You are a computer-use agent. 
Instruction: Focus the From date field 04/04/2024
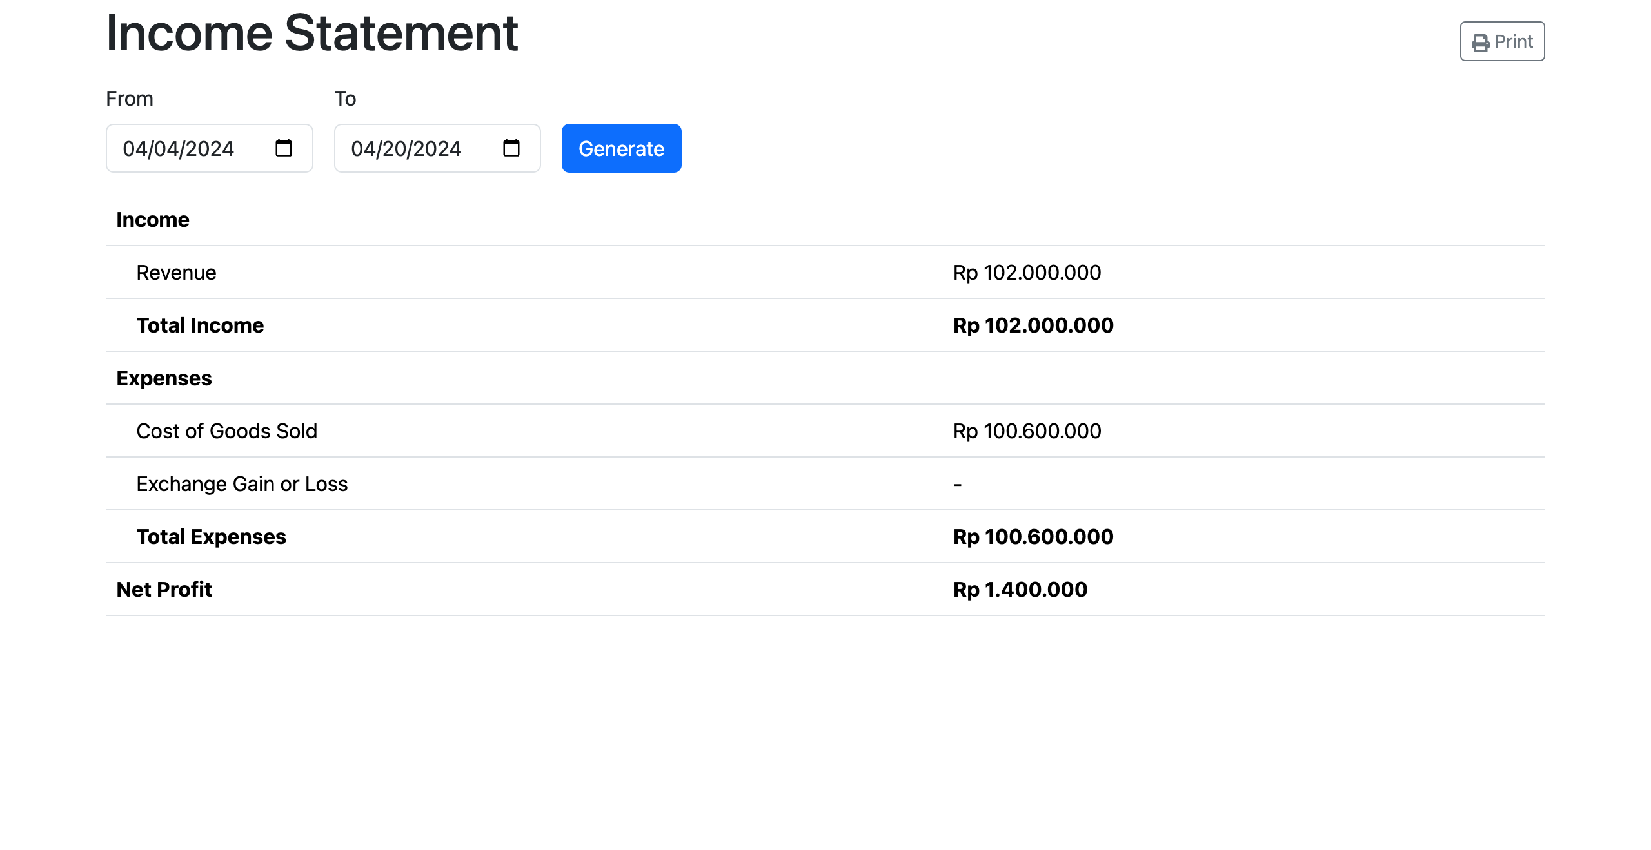(x=209, y=148)
